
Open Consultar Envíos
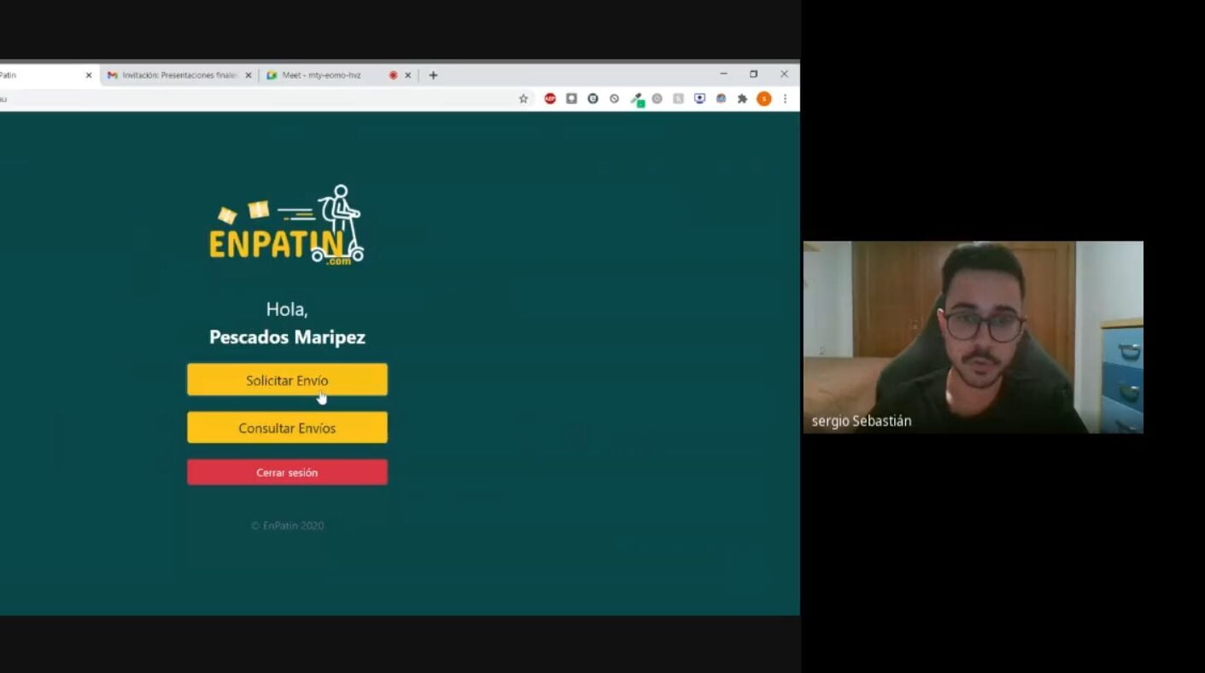(x=287, y=428)
